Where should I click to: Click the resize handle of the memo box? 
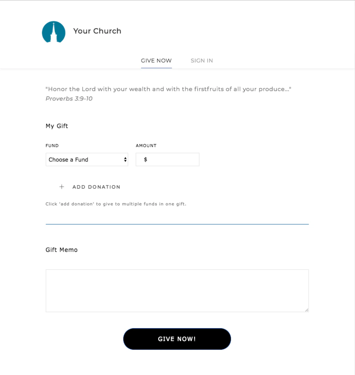(x=307, y=310)
